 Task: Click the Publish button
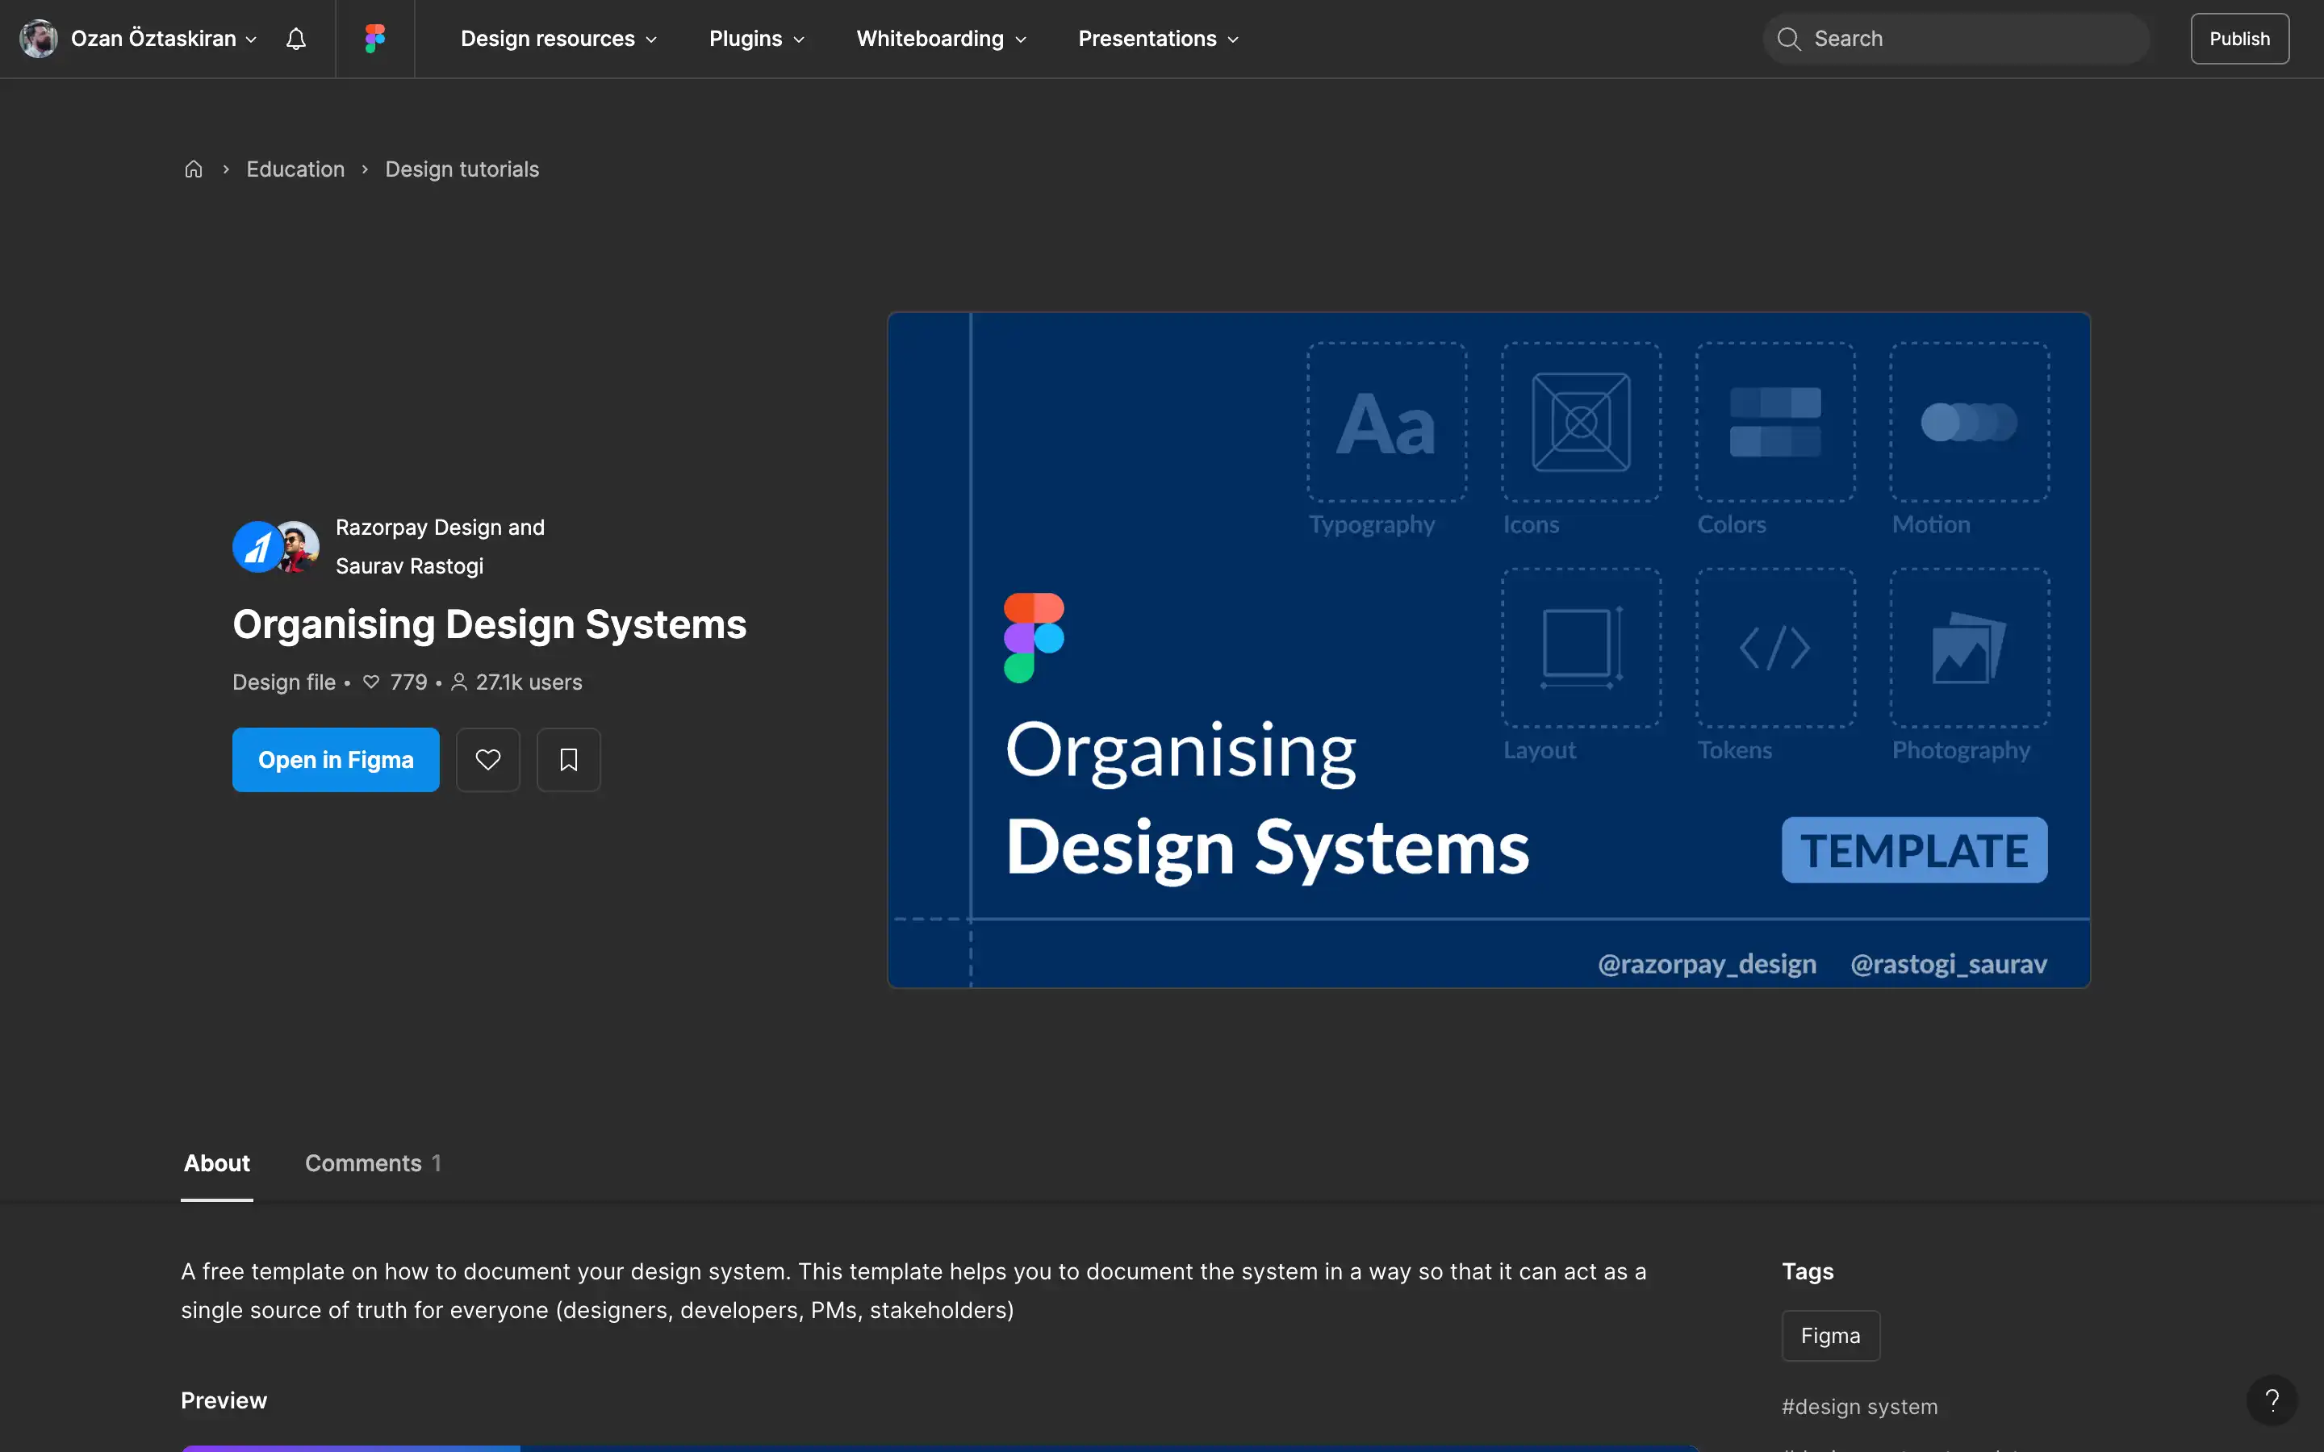2239,39
